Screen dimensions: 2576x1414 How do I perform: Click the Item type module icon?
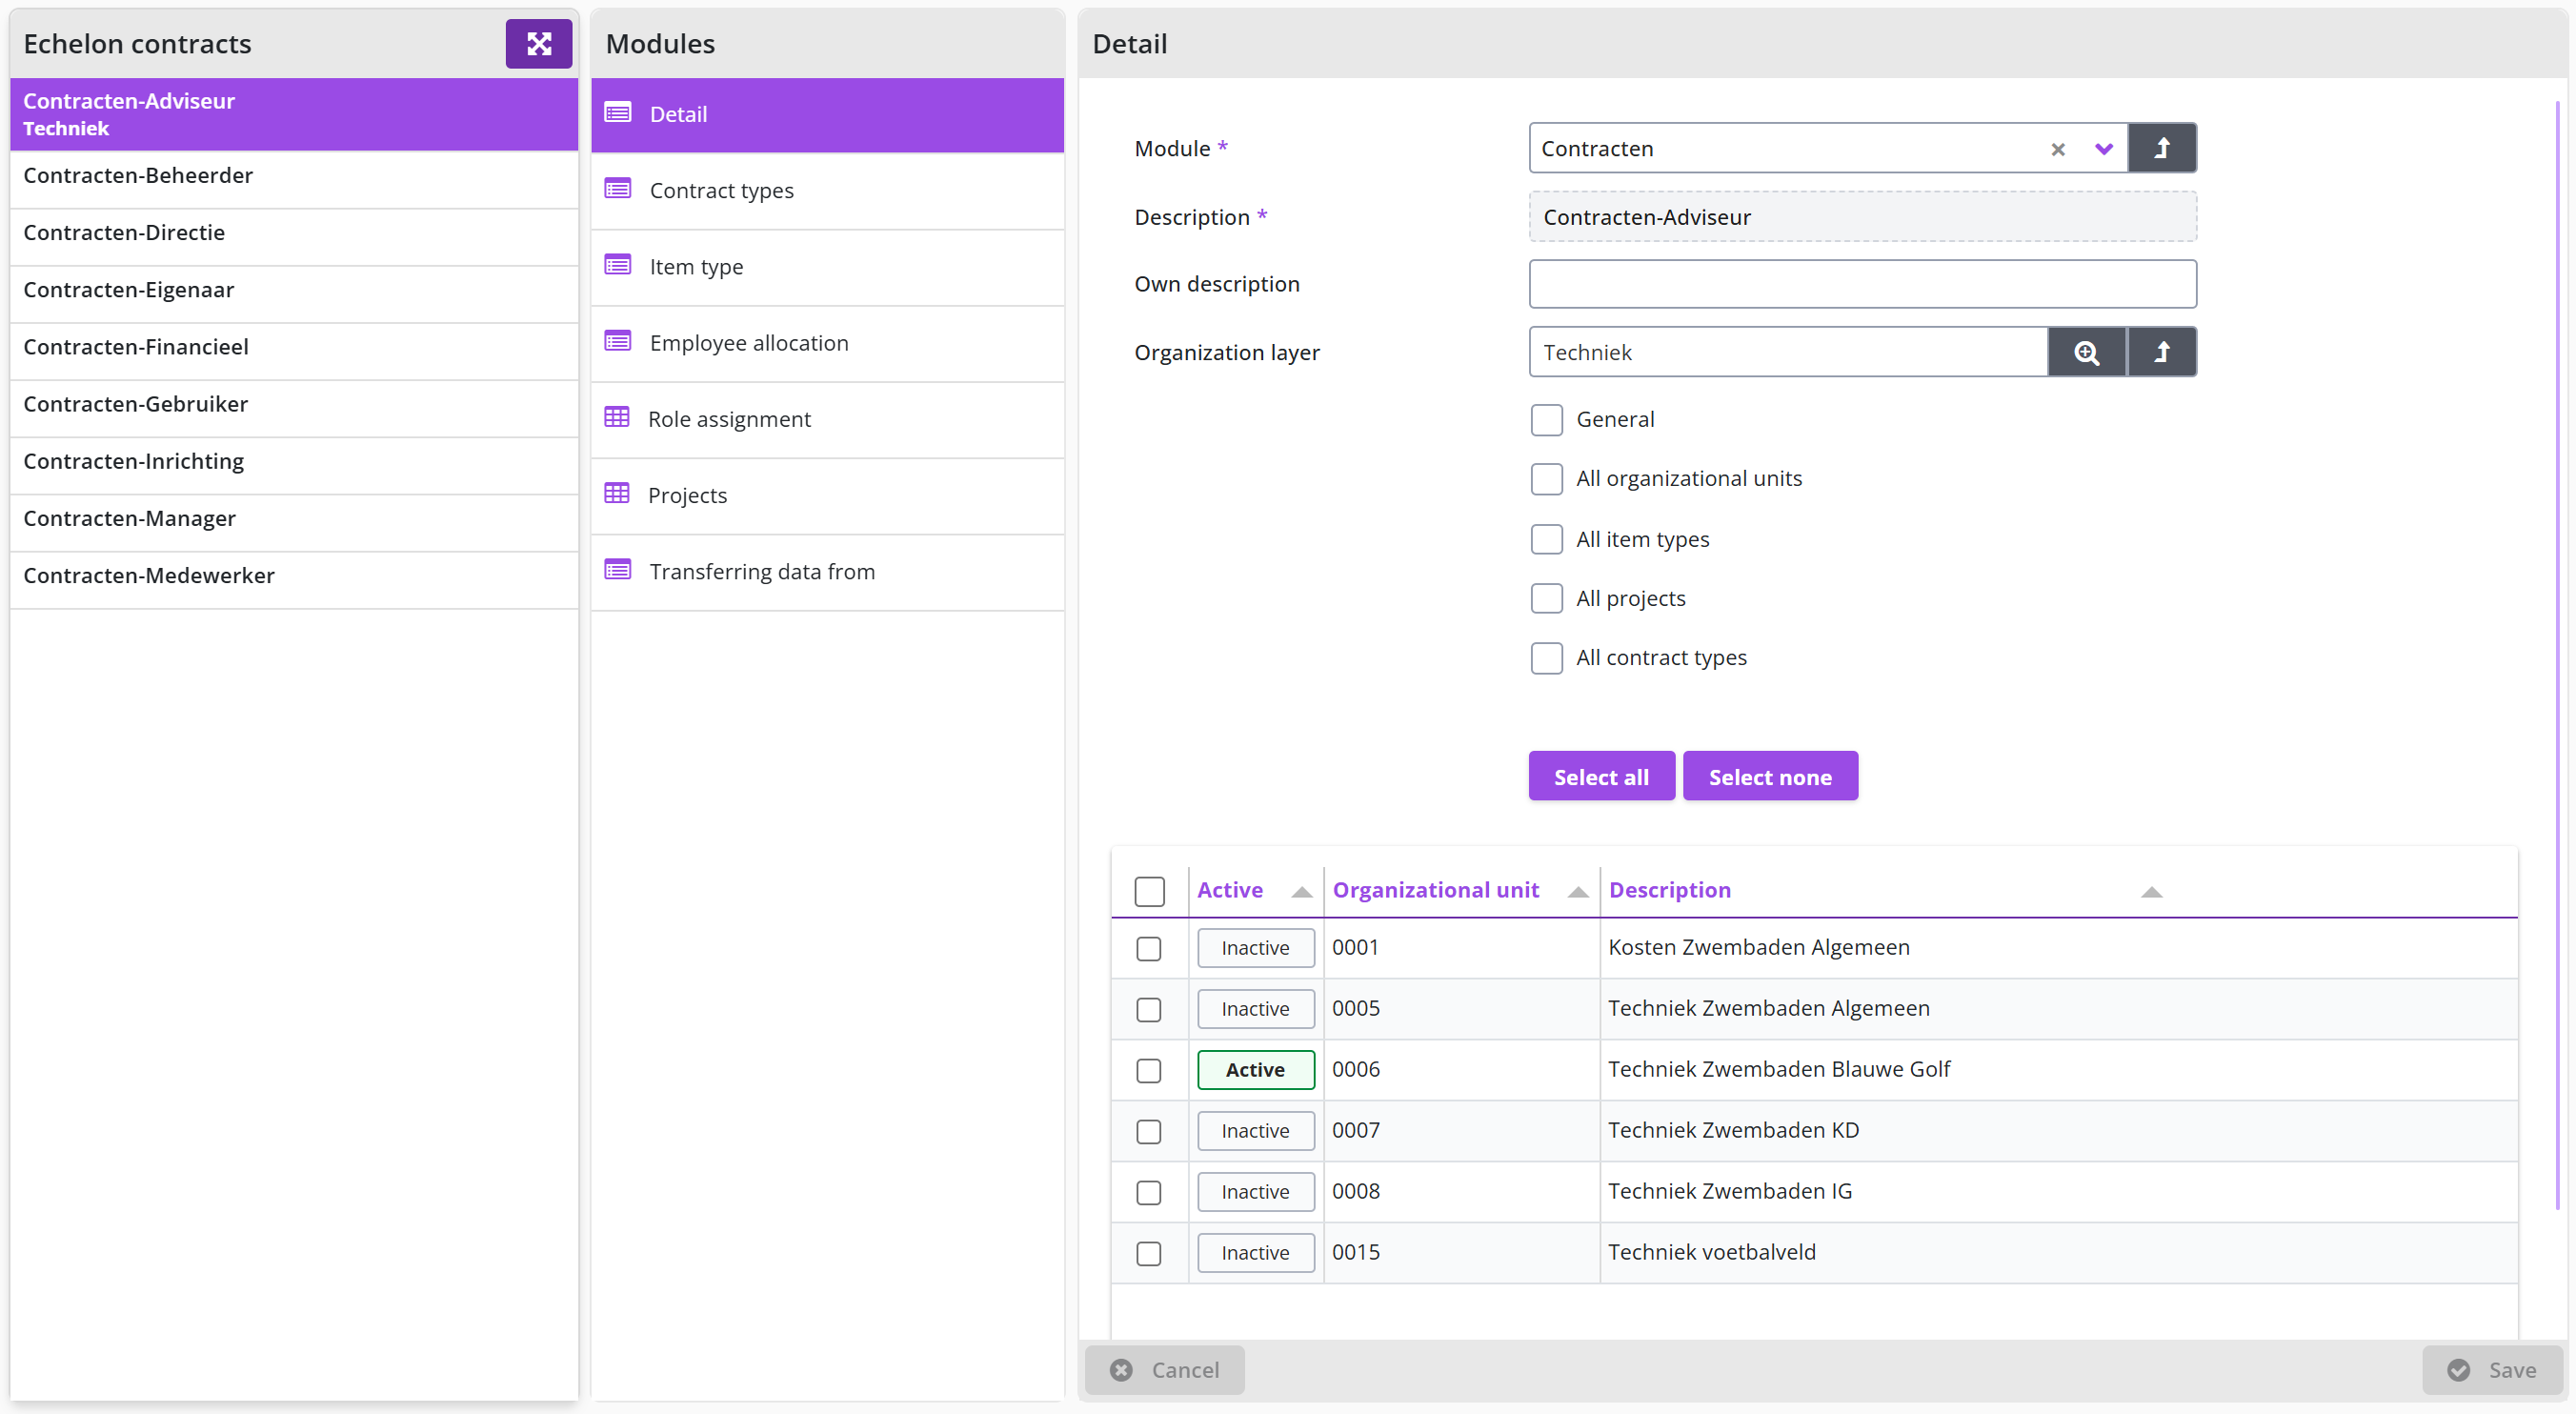[618, 265]
